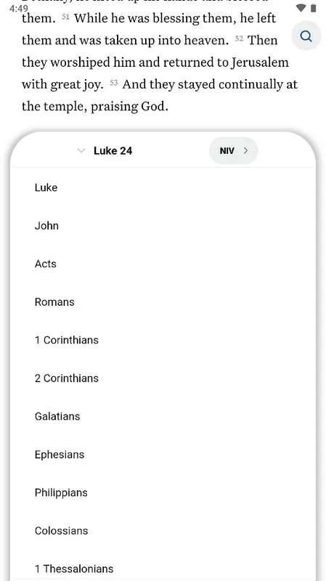This screenshot has height=581, width=326.
Task: Select Luke from the book list
Action: pyautogui.click(x=163, y=187)
